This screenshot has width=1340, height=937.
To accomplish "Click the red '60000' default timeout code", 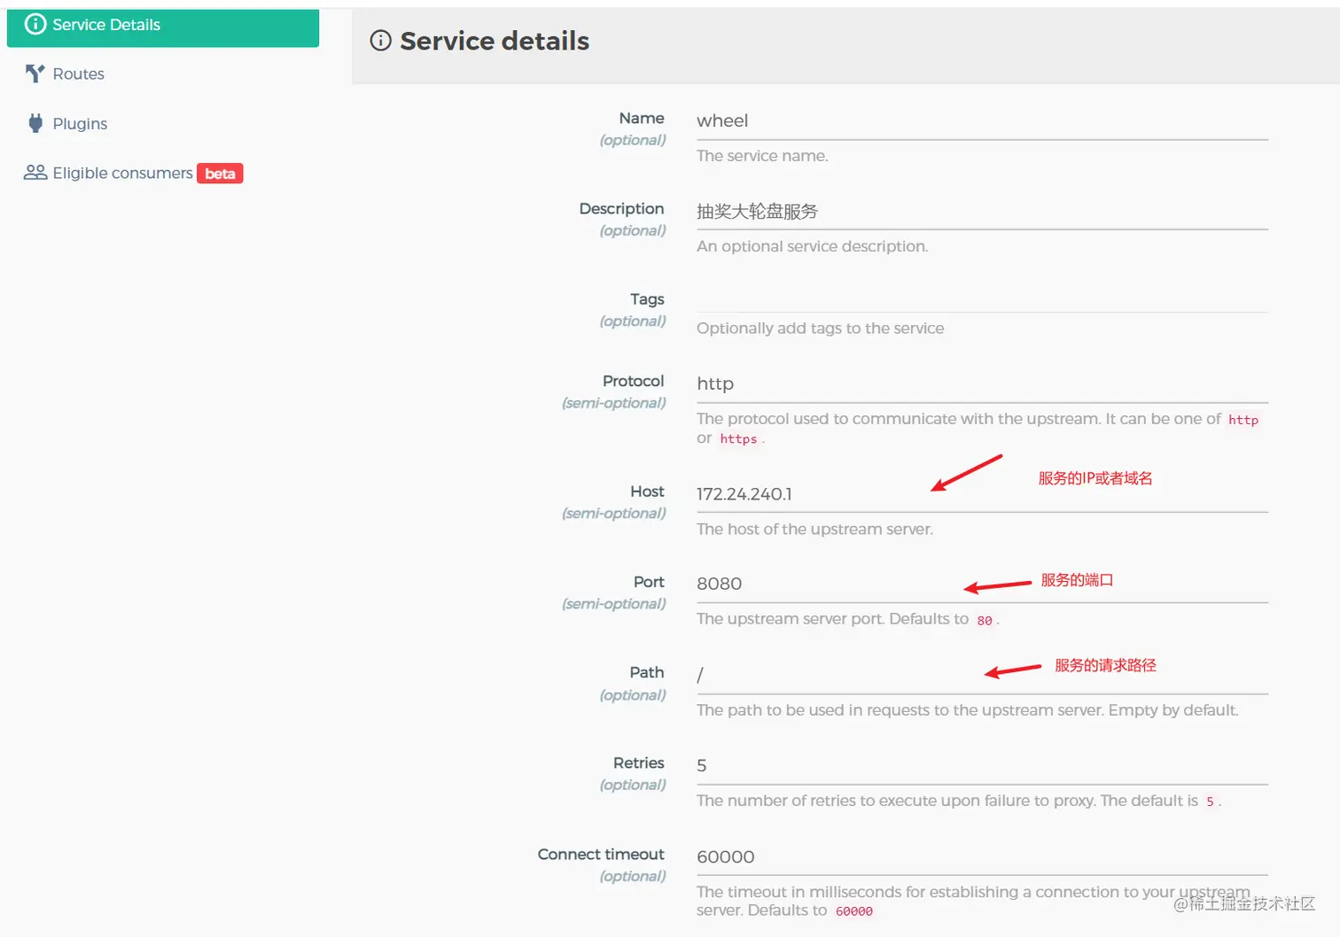I will click(854, 911).
